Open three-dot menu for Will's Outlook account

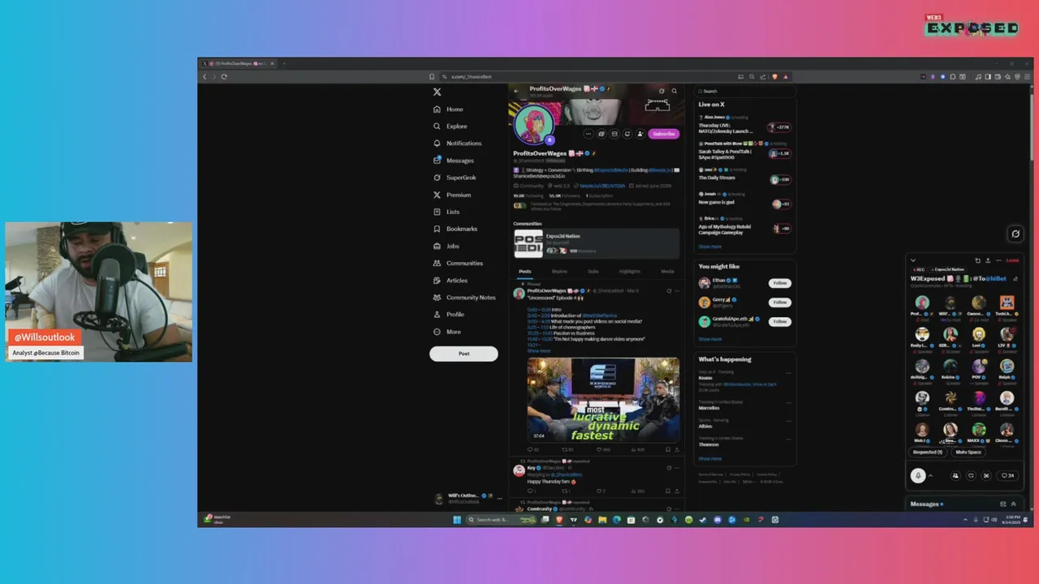(x=499, y=499)
